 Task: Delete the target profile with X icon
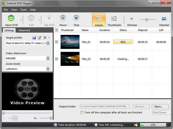click(x=45, y=38)
